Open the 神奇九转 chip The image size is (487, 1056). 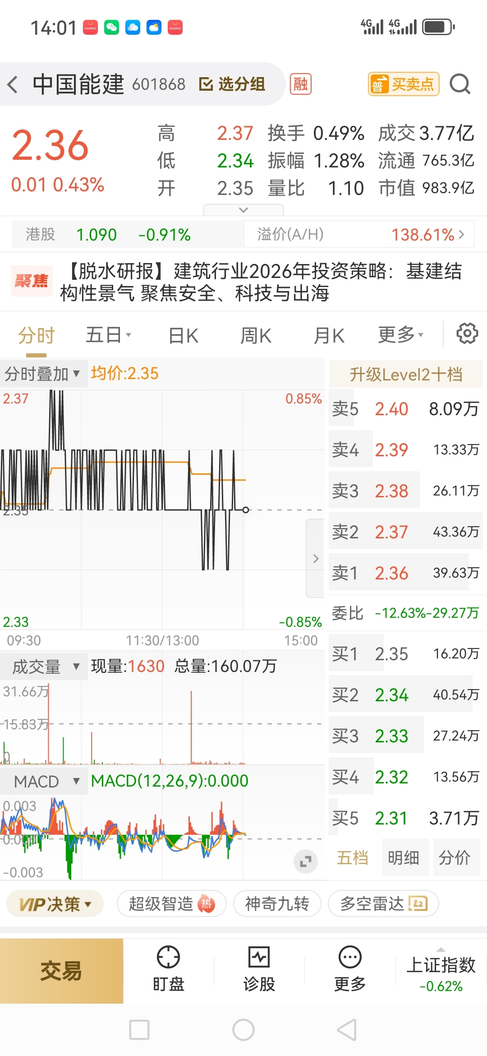tap(277, 903)
